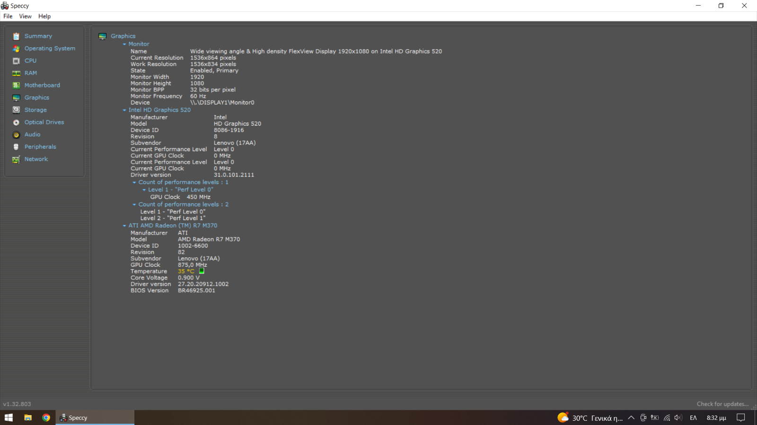
Task: Click the weather icon in taskbar
Action: point(563,417)
